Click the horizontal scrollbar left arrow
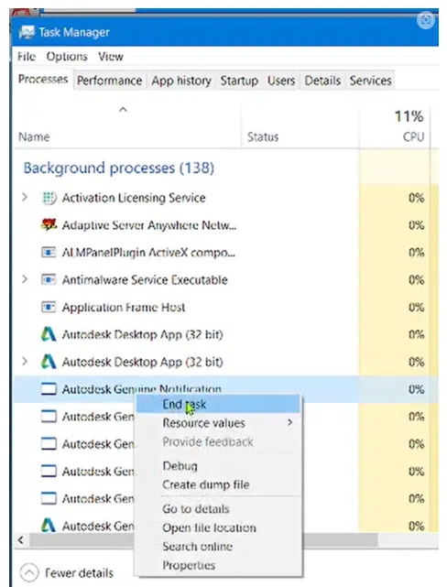Image resolution: width=447 pixels, height=587 pixels. pos(21,539)
